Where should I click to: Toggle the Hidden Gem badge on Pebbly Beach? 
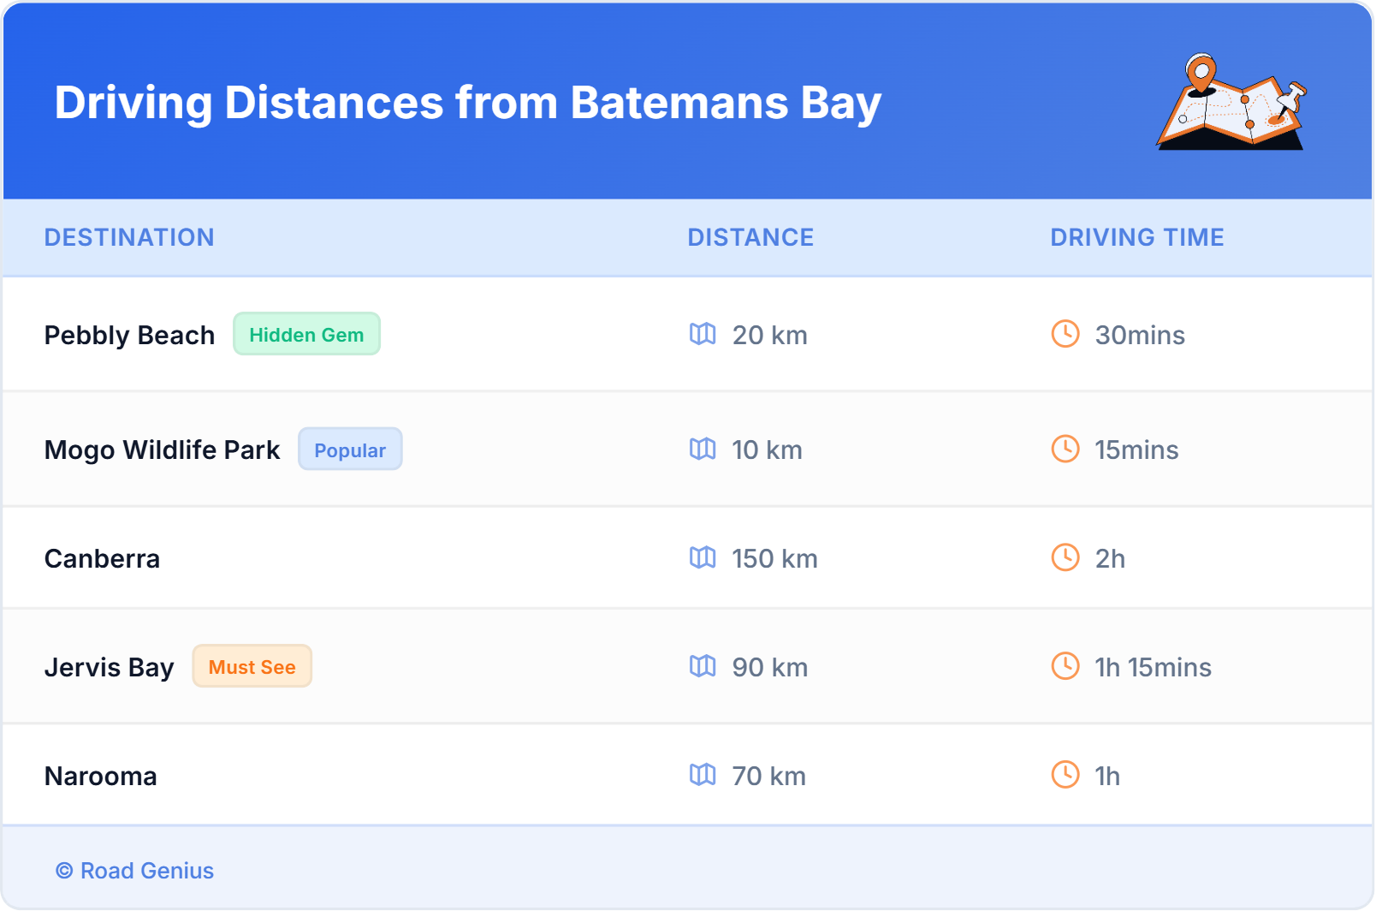306,335
